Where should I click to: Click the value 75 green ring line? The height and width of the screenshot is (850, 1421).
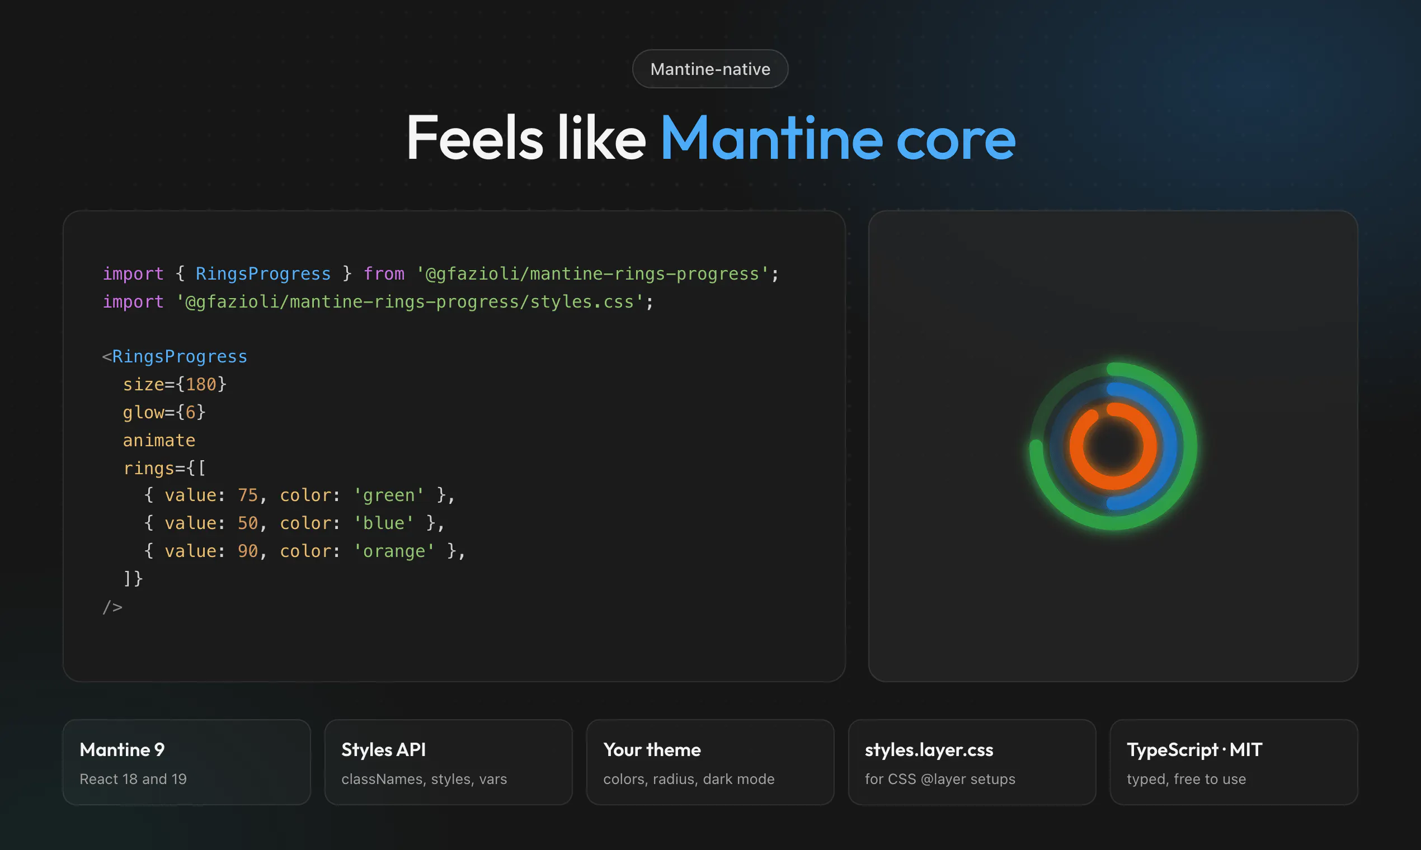tap(300, 495)
